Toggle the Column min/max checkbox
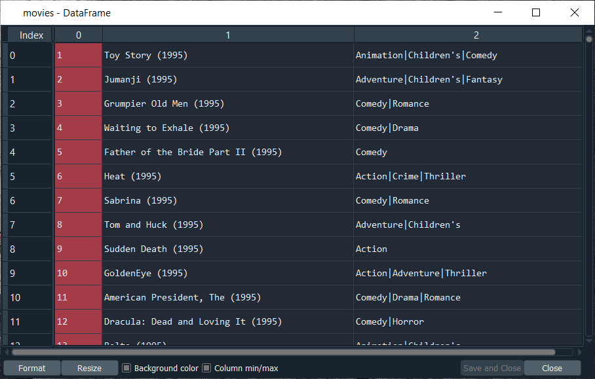595x379 pixels. [x=206, y=368]
